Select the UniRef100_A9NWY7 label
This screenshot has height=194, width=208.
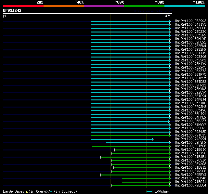pyautogui.click(x=190, y=125)
